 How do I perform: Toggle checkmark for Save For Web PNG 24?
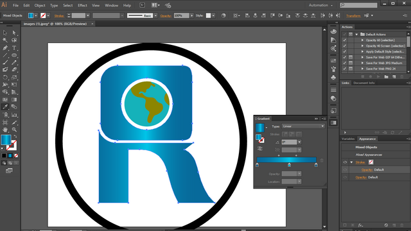tap(344, 69)
